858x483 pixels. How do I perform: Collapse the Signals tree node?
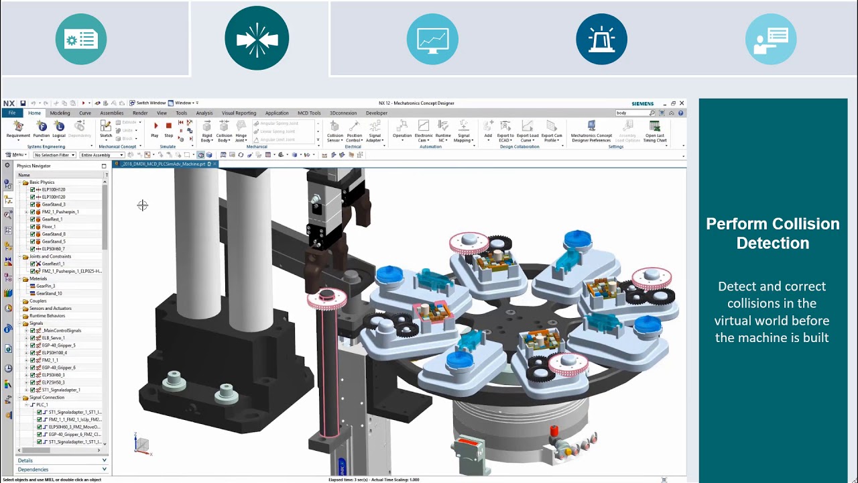point(19,323)
